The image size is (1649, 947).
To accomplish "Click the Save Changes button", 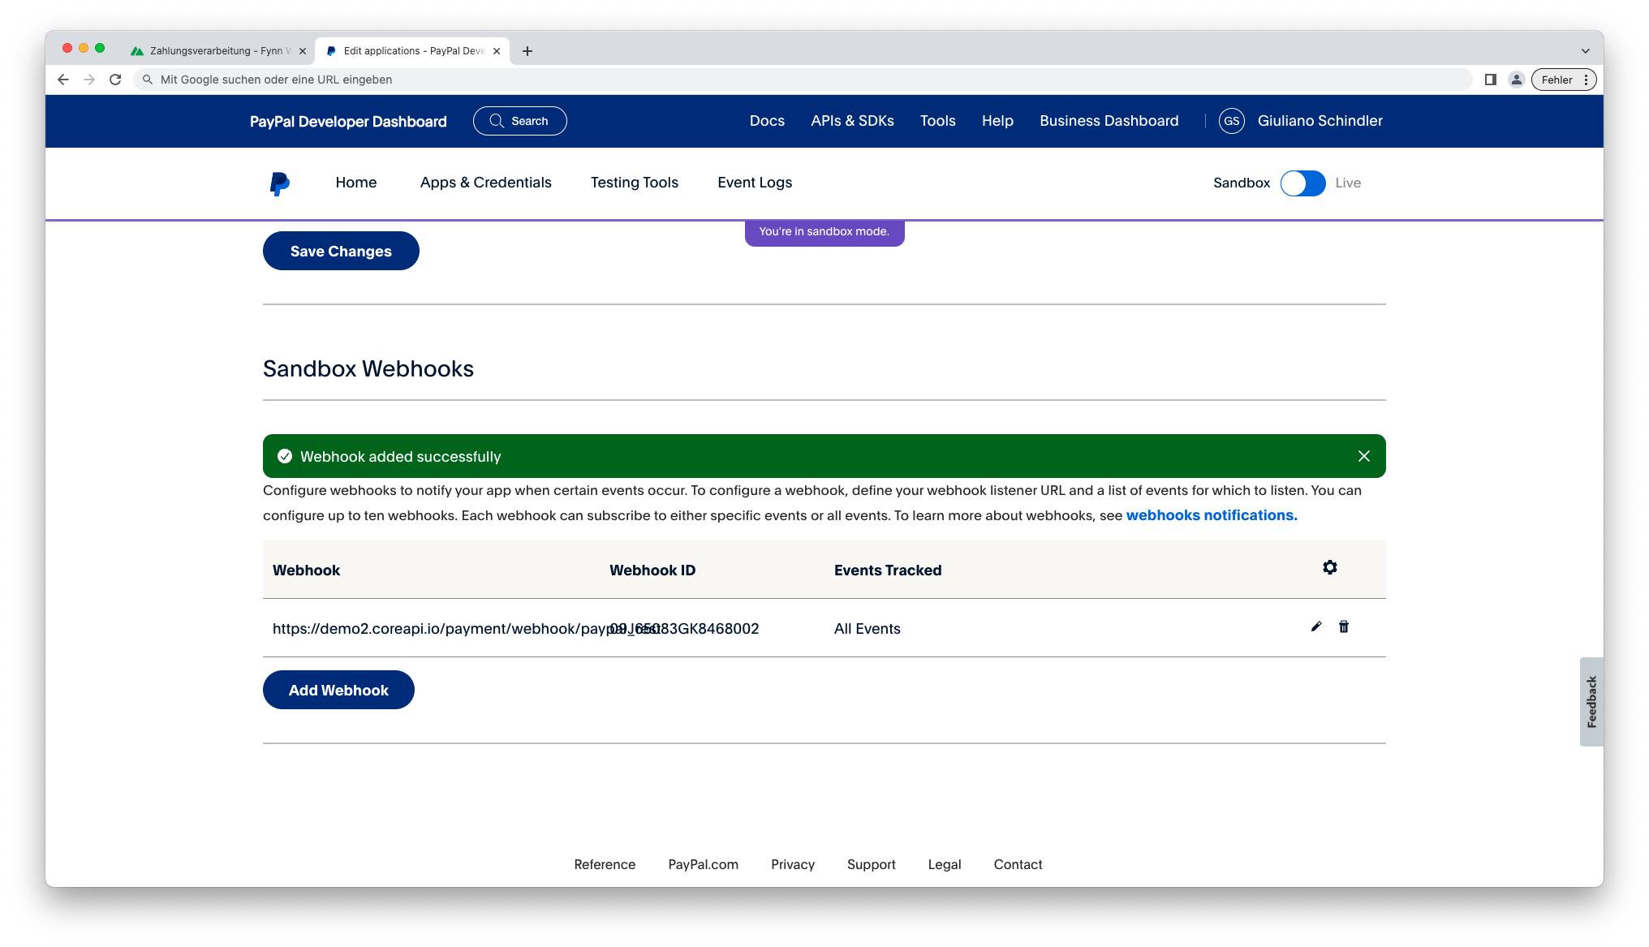I will click(x=341, y=251).
